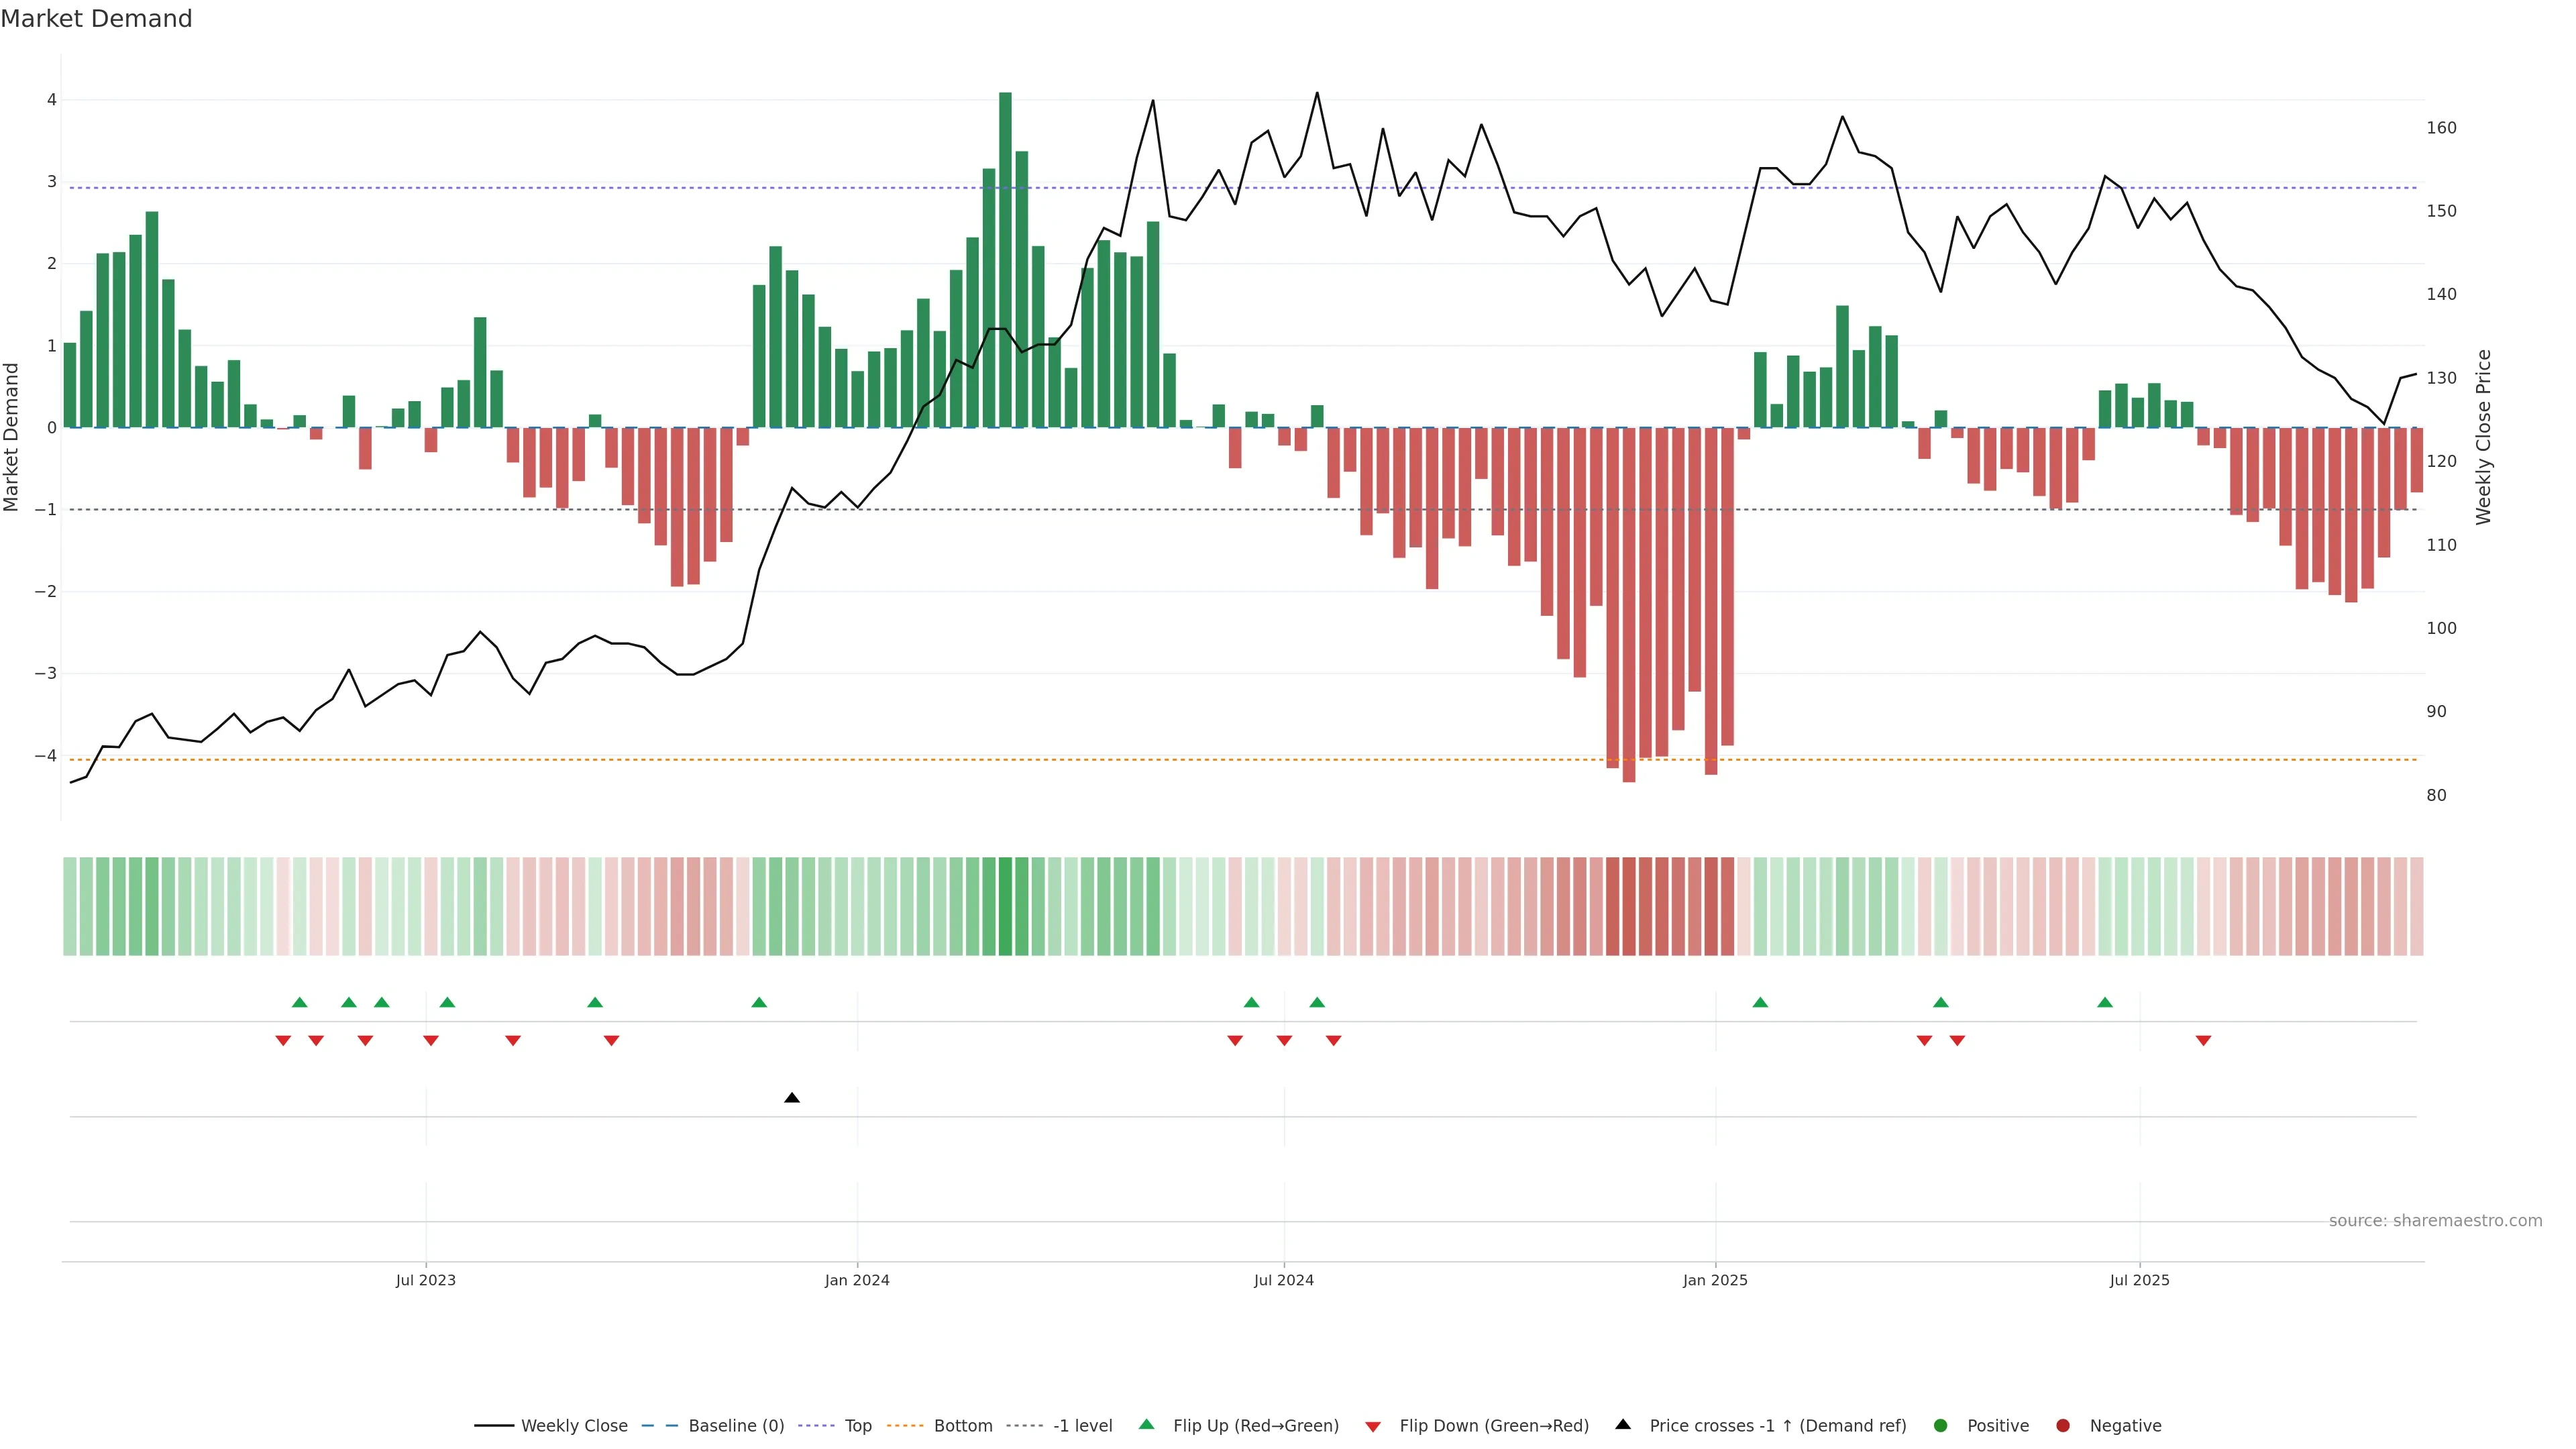
Task: Click the Jan 2024 x-axis label
Action: 857,1280
